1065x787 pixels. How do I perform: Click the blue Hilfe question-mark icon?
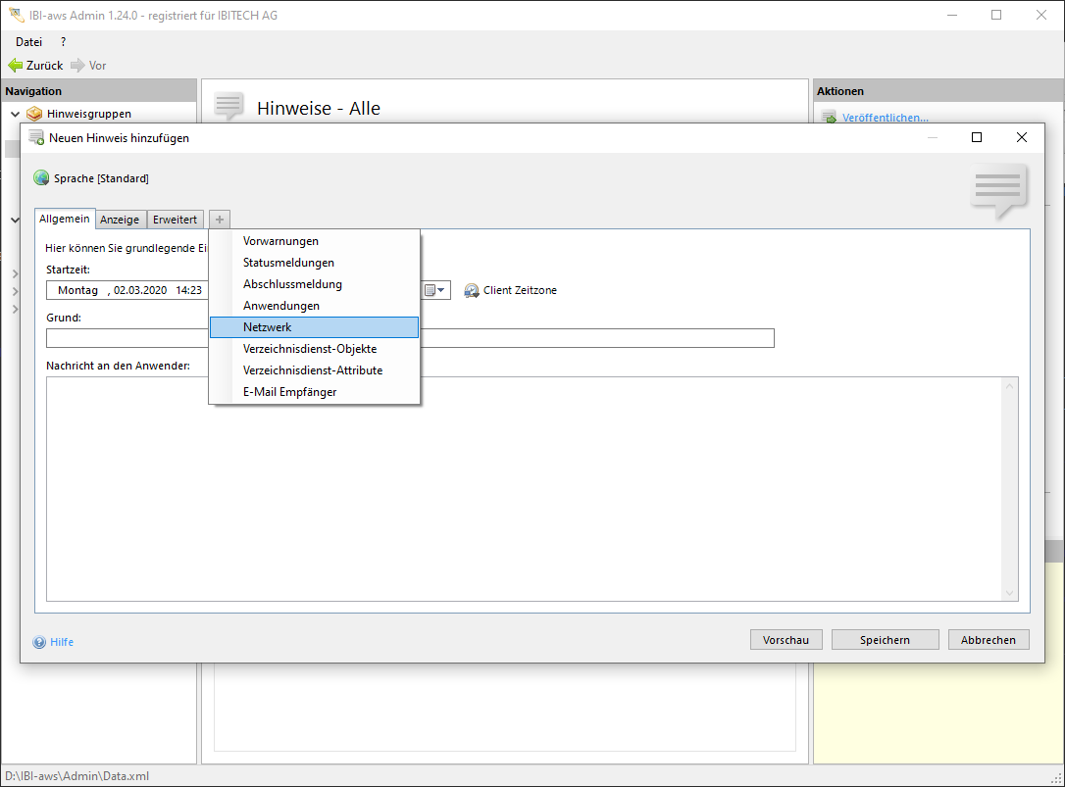[x=39, y=642]
